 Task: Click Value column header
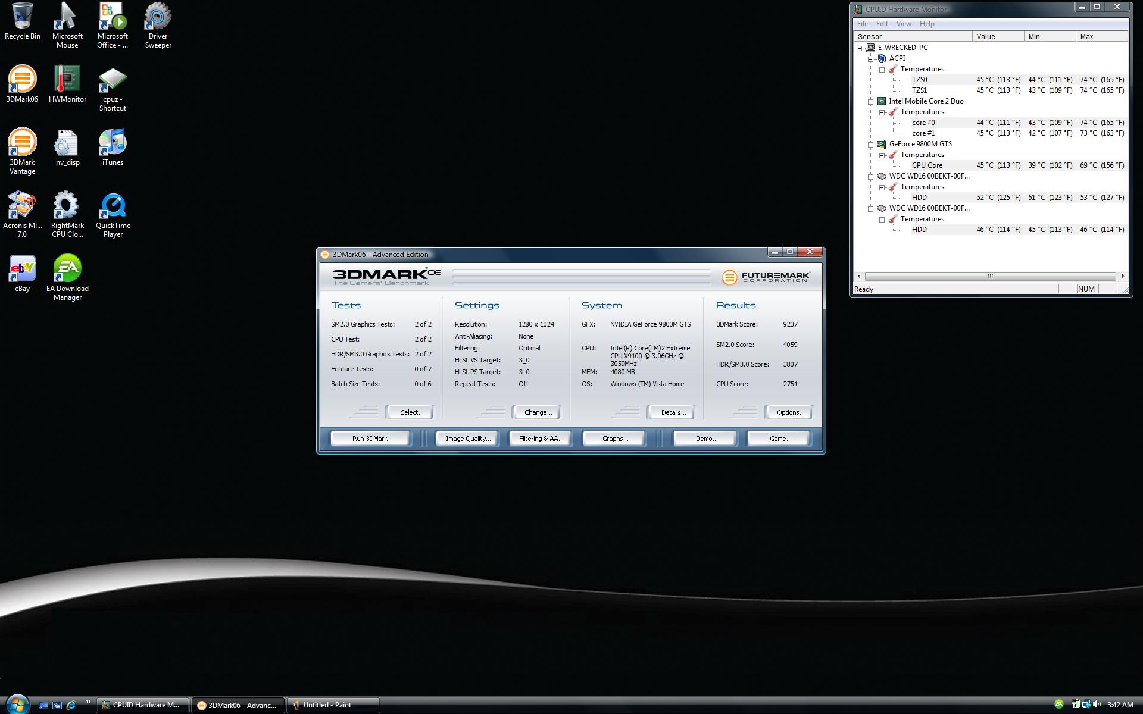point(998,36)
